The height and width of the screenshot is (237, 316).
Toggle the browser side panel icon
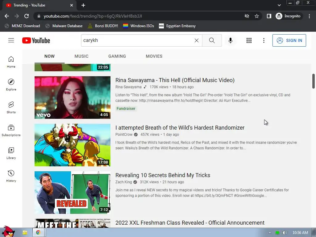coord(269,16)
